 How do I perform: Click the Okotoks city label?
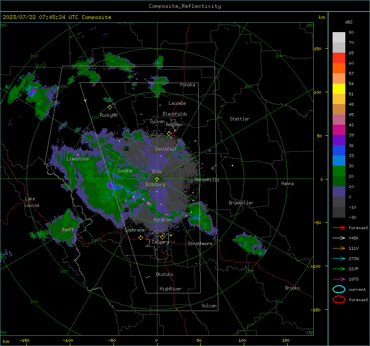coord(164,274)
